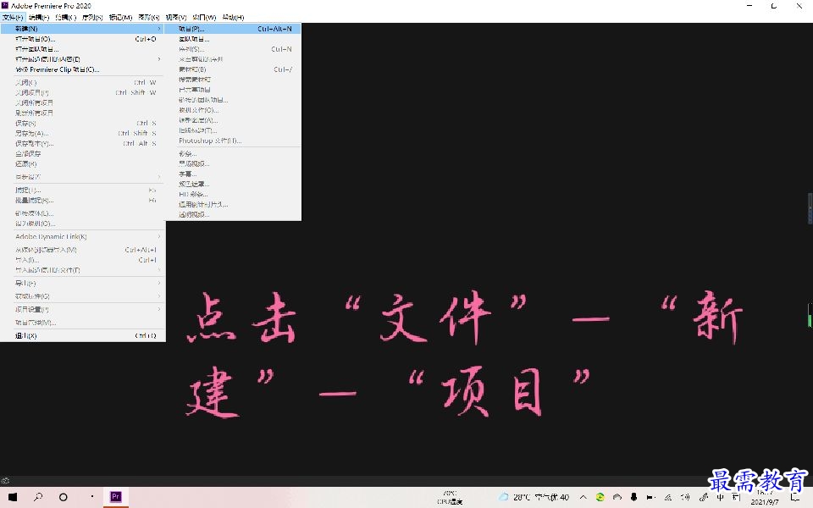Open the 剪辑(C) menu
This screenshot has width=813, height=508.
pos(66,17)
